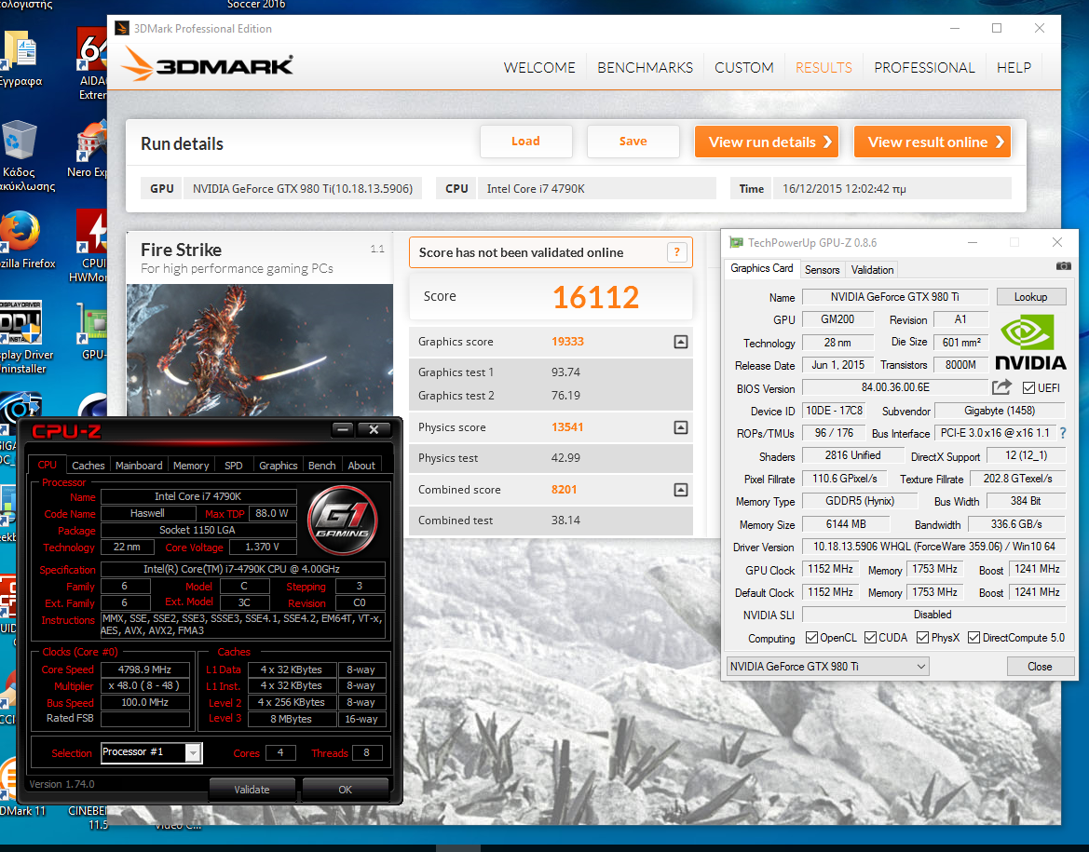The image size is (1089, 852).
Task: Open the help question mark on validation banner
Action: [x=676, y=252]
